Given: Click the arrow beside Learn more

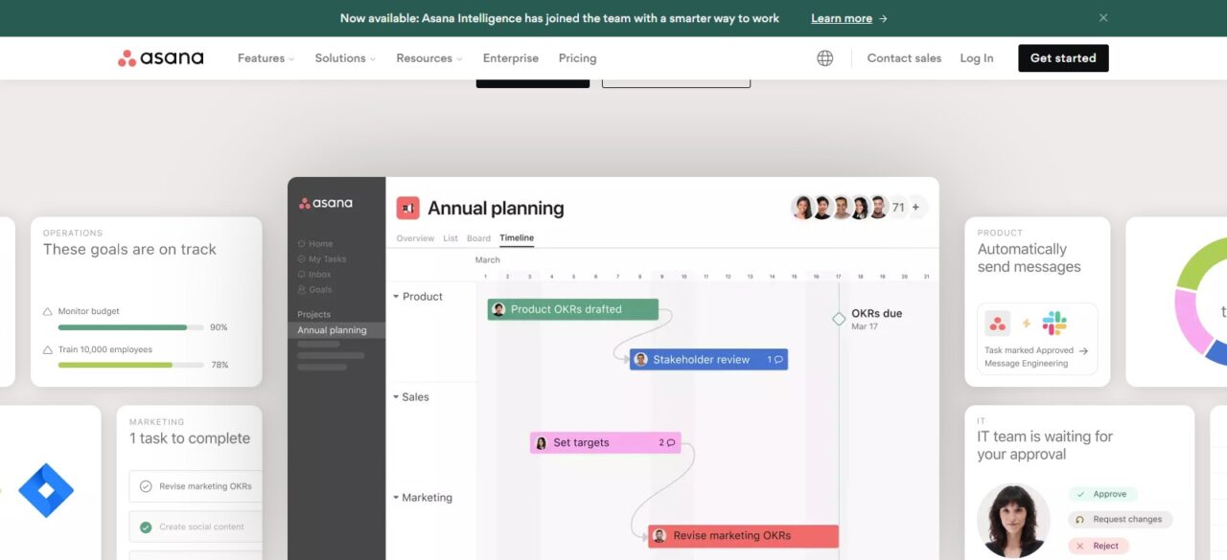Looking at the screenshot, I should click(x=883, y=18).
